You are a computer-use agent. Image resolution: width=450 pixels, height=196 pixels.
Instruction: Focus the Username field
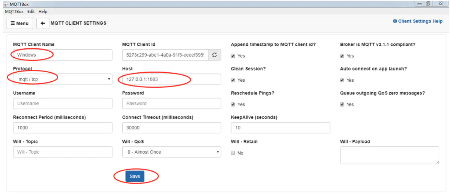pos(63,103)
